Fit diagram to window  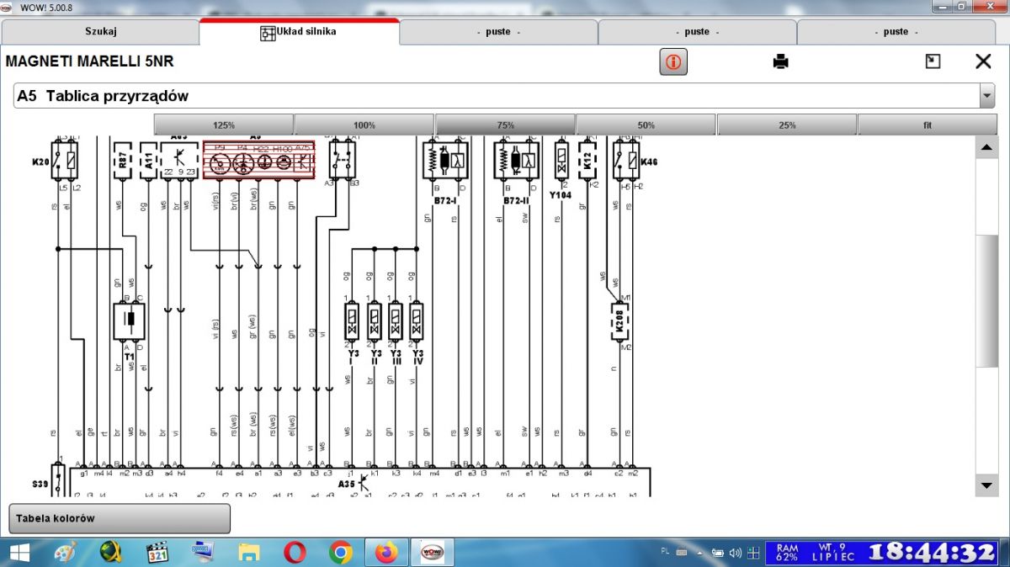tap(928, 125)
